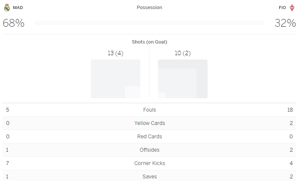Click the 32% possession value
This screenshot has height=181, width=298.
(285, 23)
